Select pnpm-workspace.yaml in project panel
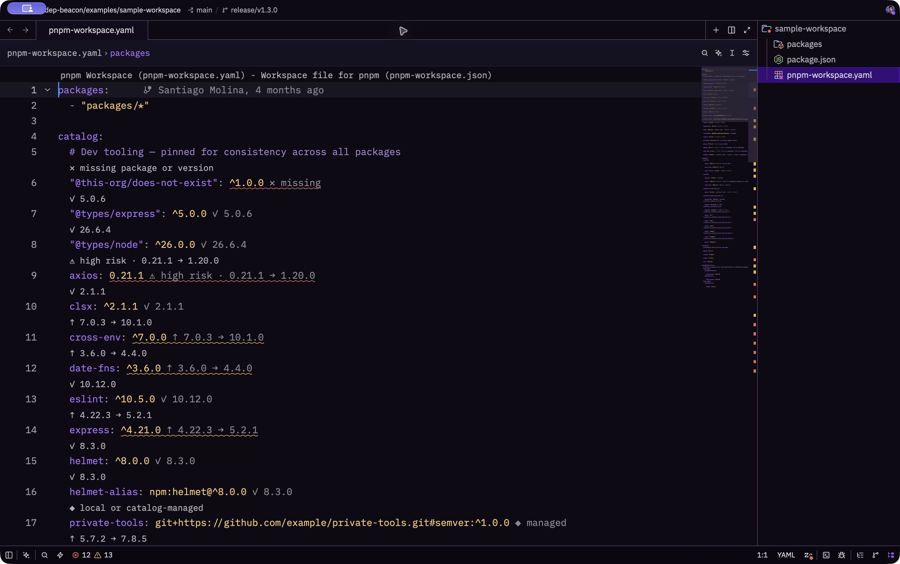This screenshot has height=564, width=900. (829, 75)
